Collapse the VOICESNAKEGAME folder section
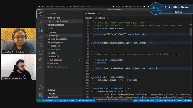The height and width of the screenshot is (108, 193). [46, 25]
